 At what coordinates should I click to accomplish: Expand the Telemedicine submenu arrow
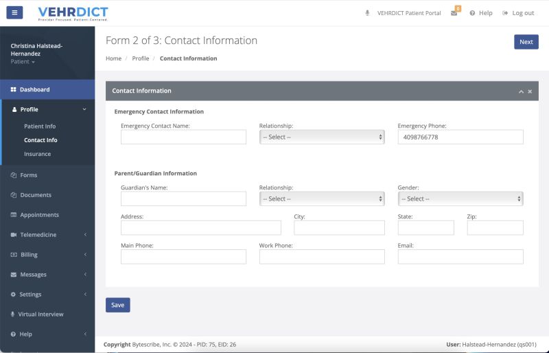coord(85,234)
